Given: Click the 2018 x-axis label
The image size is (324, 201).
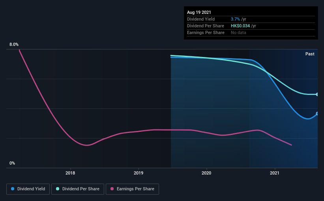Looking at the screenshot, I should pos(70,173).
